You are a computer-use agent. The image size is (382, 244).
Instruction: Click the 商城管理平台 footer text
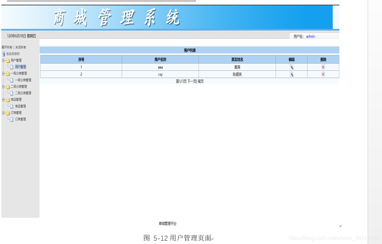click(168, 224)
